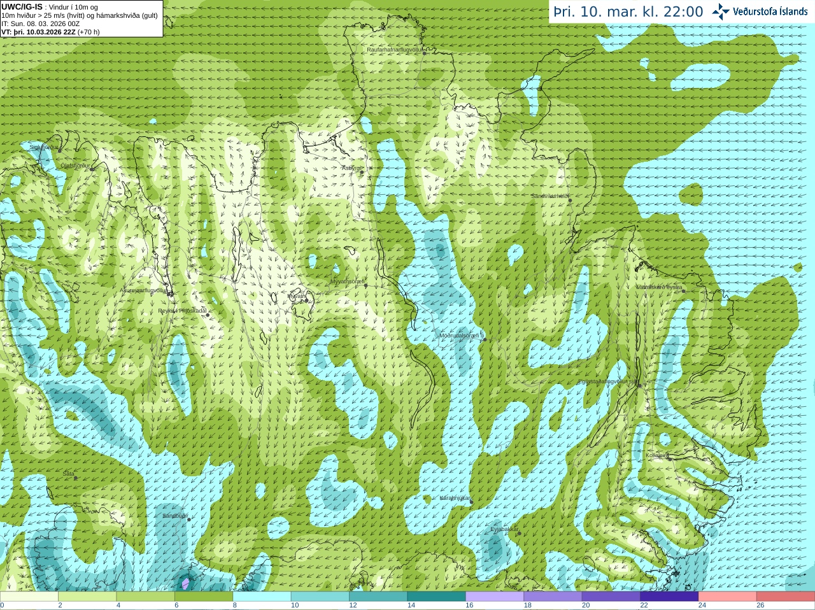Pick the 20–22 m/s violet legend swatch
Viewport: 815px width, 610px height.
pyautogui.click(x=611, y=597)
